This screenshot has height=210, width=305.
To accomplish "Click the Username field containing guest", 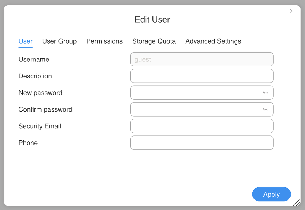I will pyautogui.click(x=202, y=59).
